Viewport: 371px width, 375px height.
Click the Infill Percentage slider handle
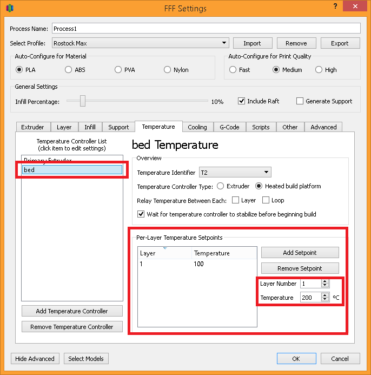83,101
